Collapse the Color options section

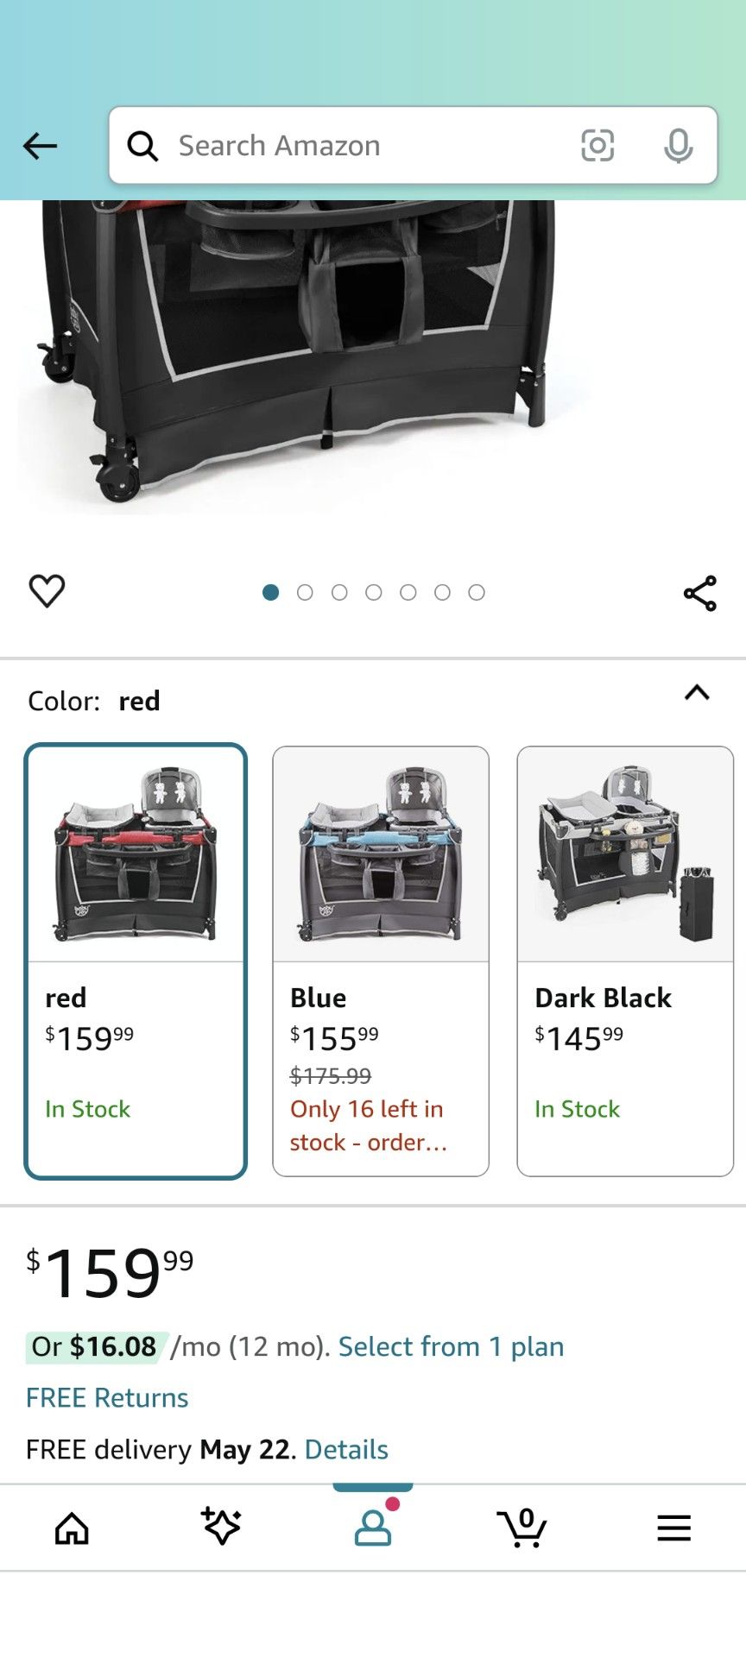point(697,693)
